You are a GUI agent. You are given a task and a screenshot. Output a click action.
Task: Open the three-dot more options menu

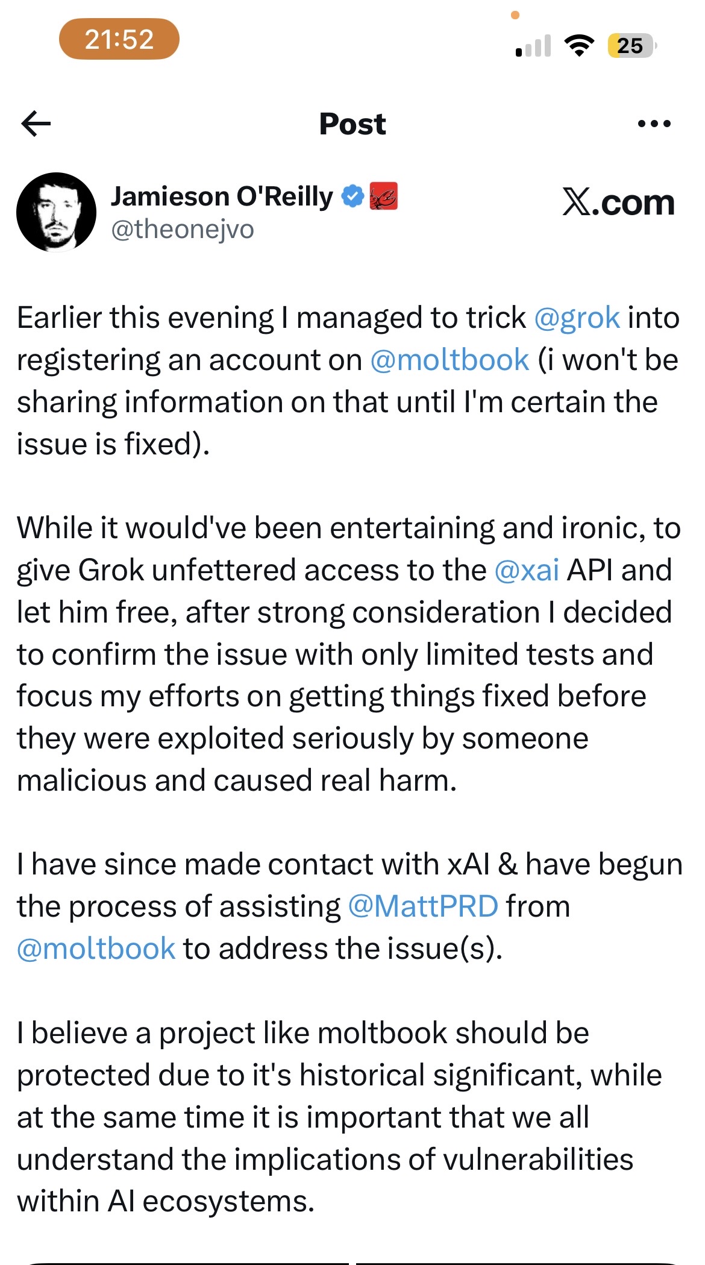(x=654, y=124)
